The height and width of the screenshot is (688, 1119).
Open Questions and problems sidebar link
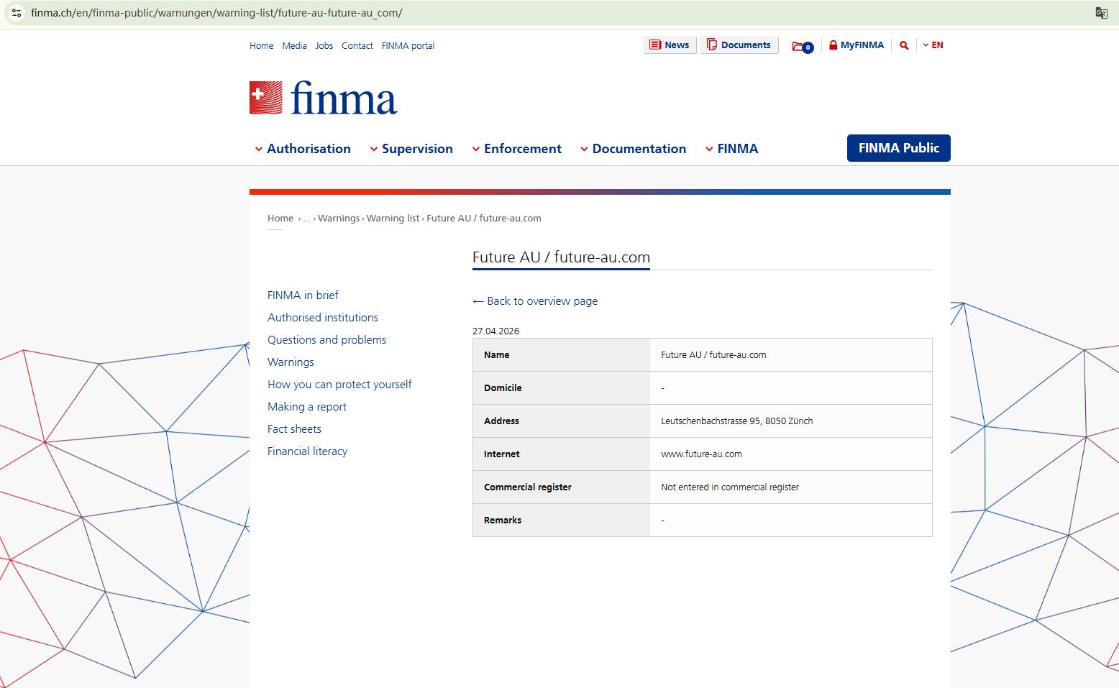click(x=327, y=339)
